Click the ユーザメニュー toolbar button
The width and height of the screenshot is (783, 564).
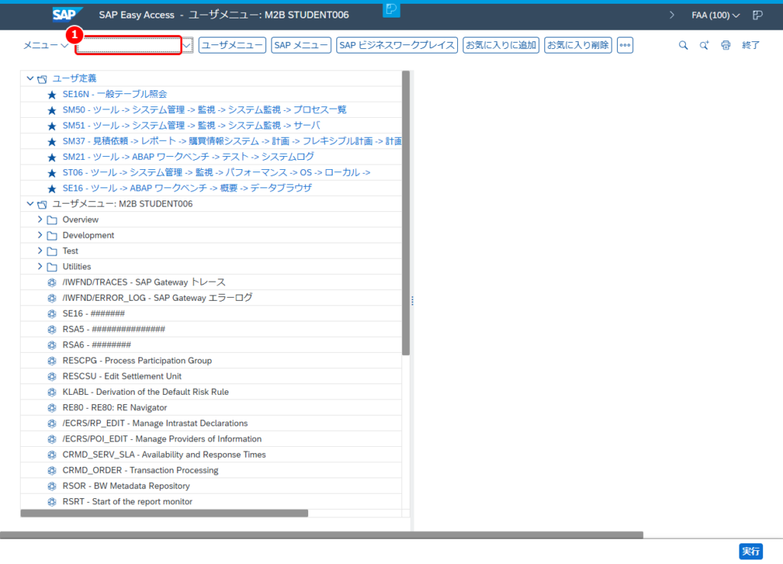click(232, 45)
